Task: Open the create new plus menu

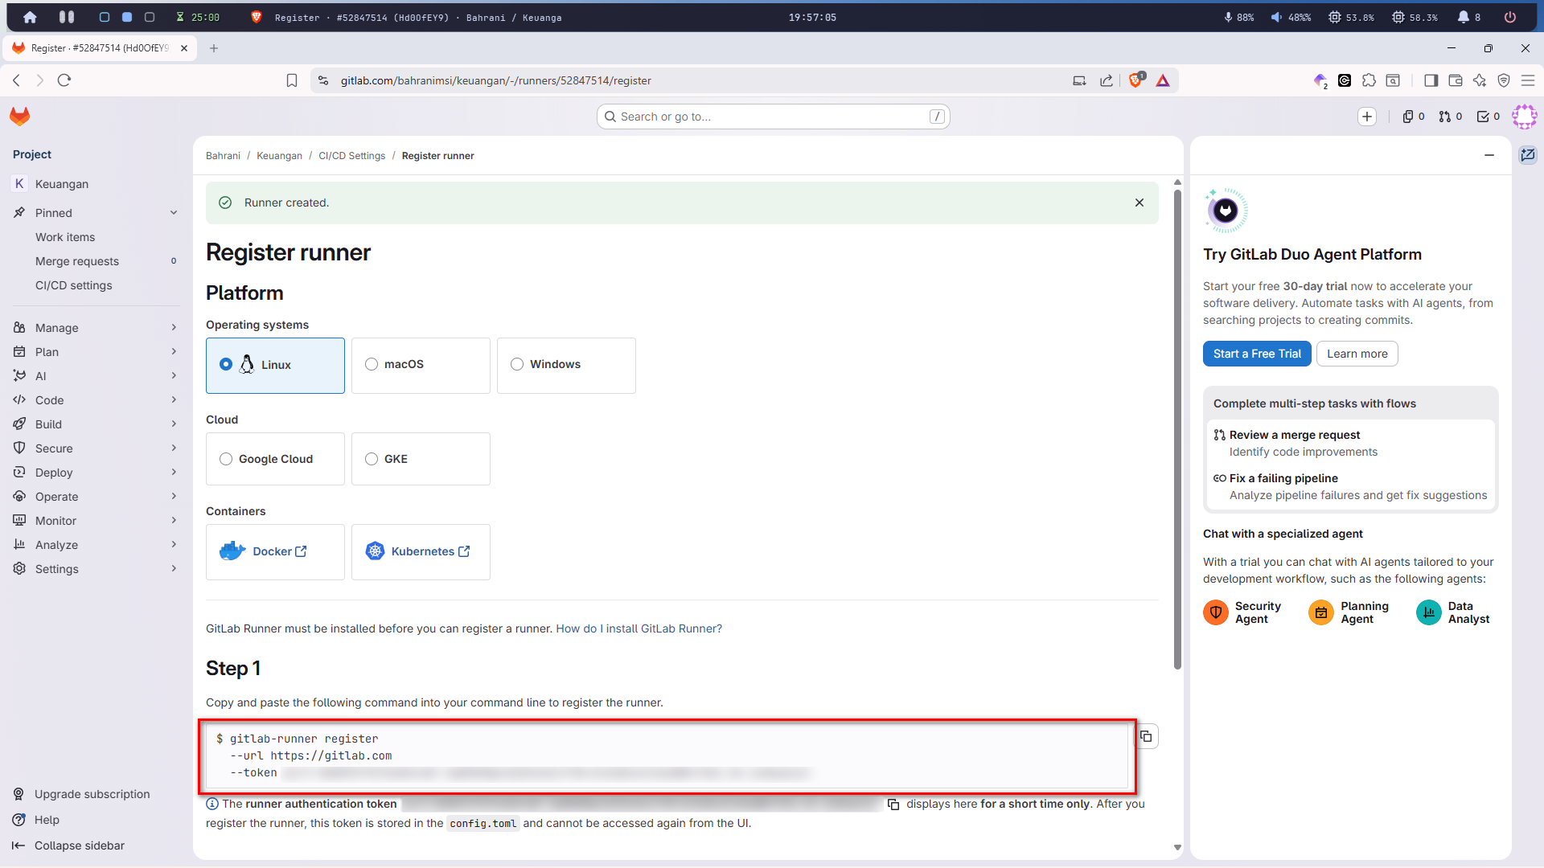Action: [x=1367, y=117]
